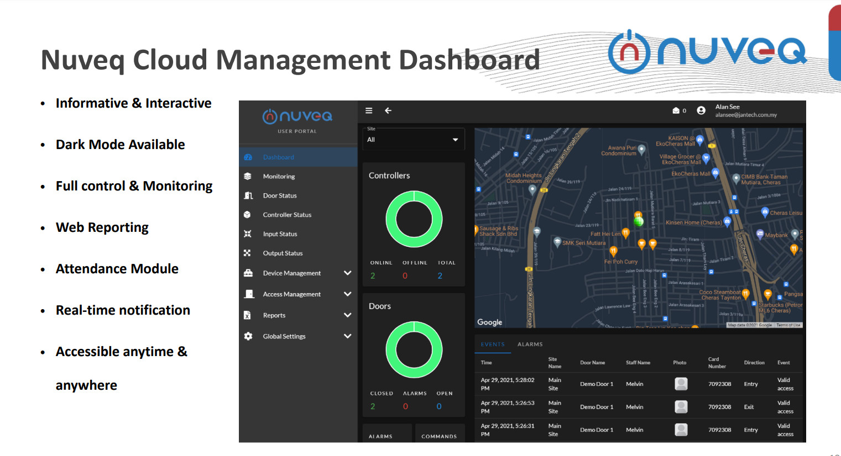This screenshot has width=841, height=456.
Task: Expand the Device Management menu
Action: point(347,273)
